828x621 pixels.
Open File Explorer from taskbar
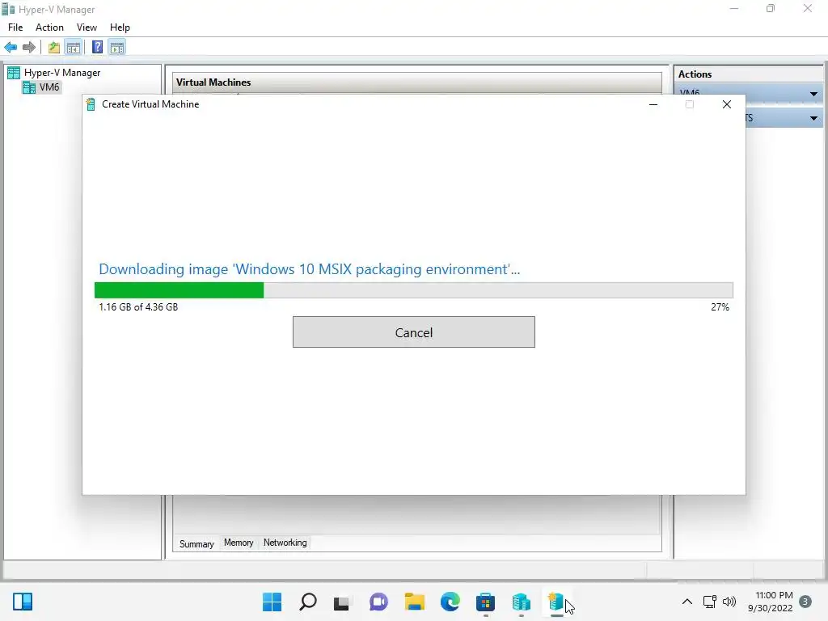(x=415, y=602)
